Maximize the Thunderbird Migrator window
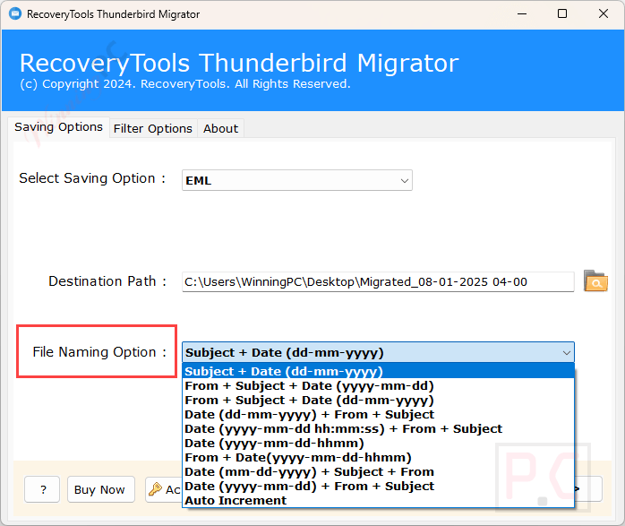 tap(561, 14)
